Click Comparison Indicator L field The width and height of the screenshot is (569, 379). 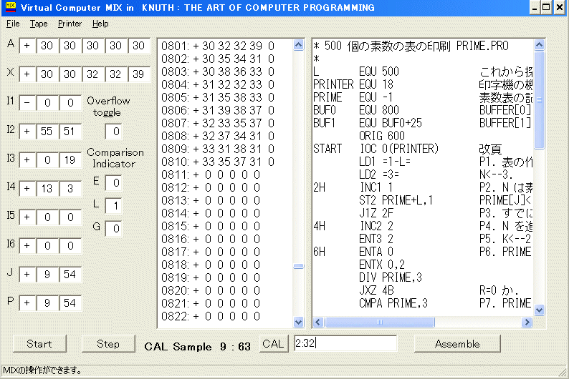point(113,206)
